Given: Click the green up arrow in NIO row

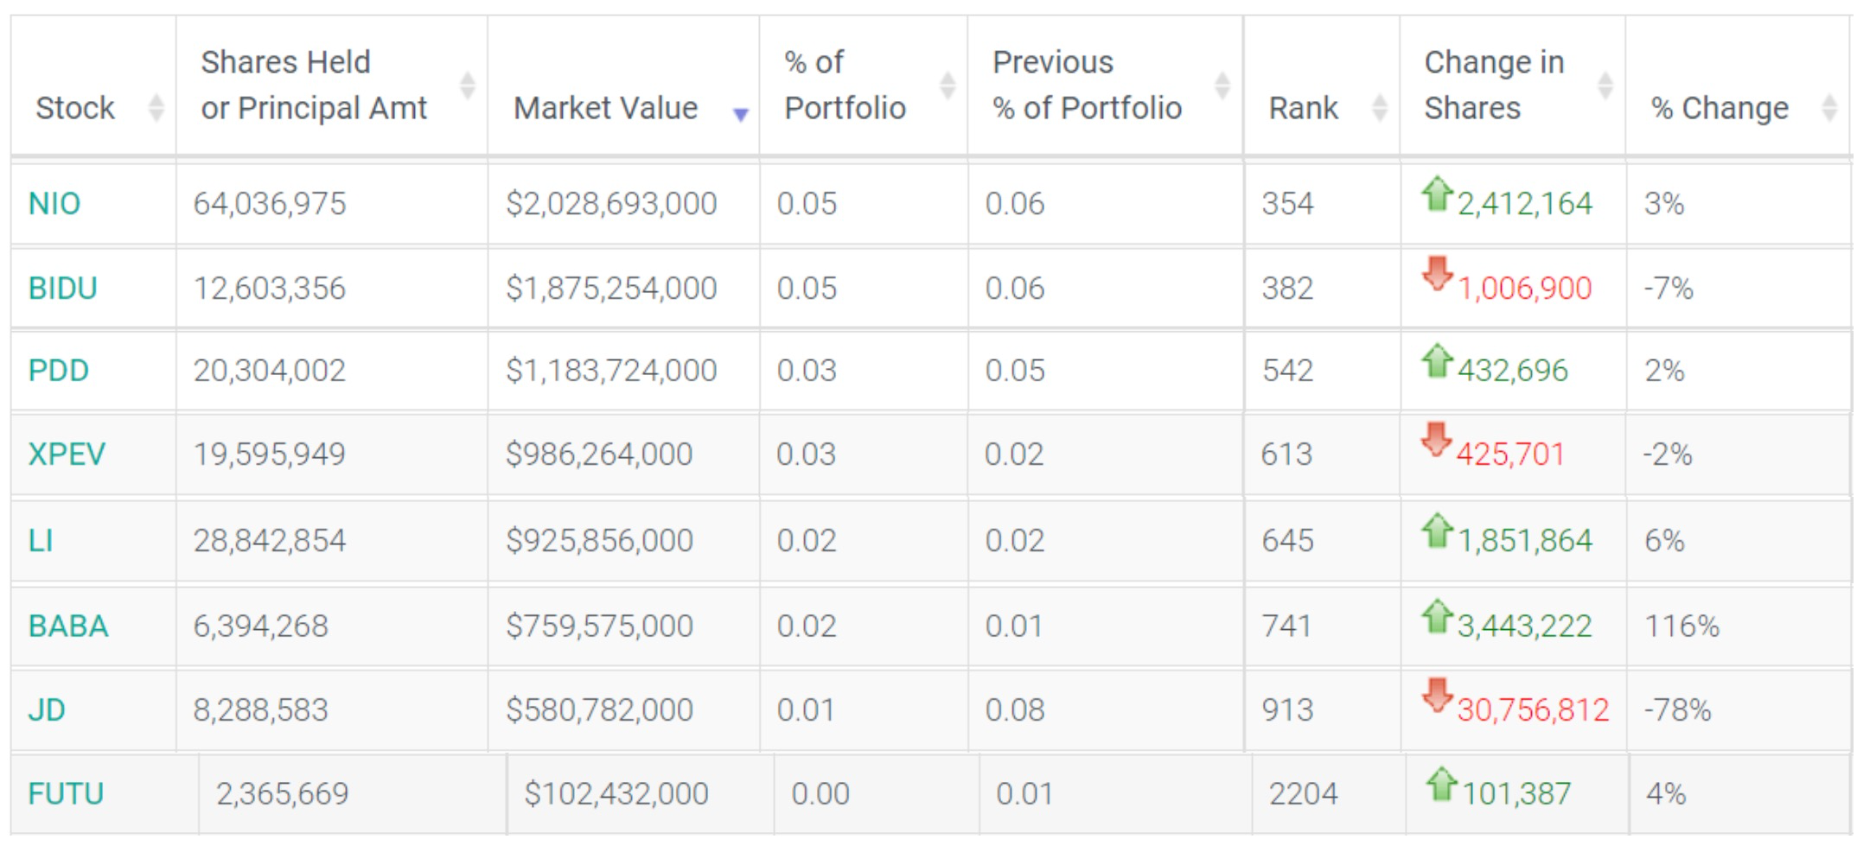Looking at the screenshot, I should 1437,194.
